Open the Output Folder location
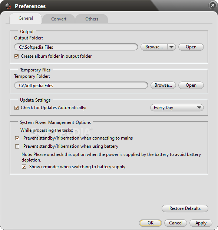 point(191,47)
